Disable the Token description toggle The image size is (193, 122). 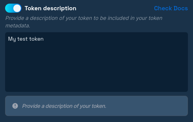point(13,8)
